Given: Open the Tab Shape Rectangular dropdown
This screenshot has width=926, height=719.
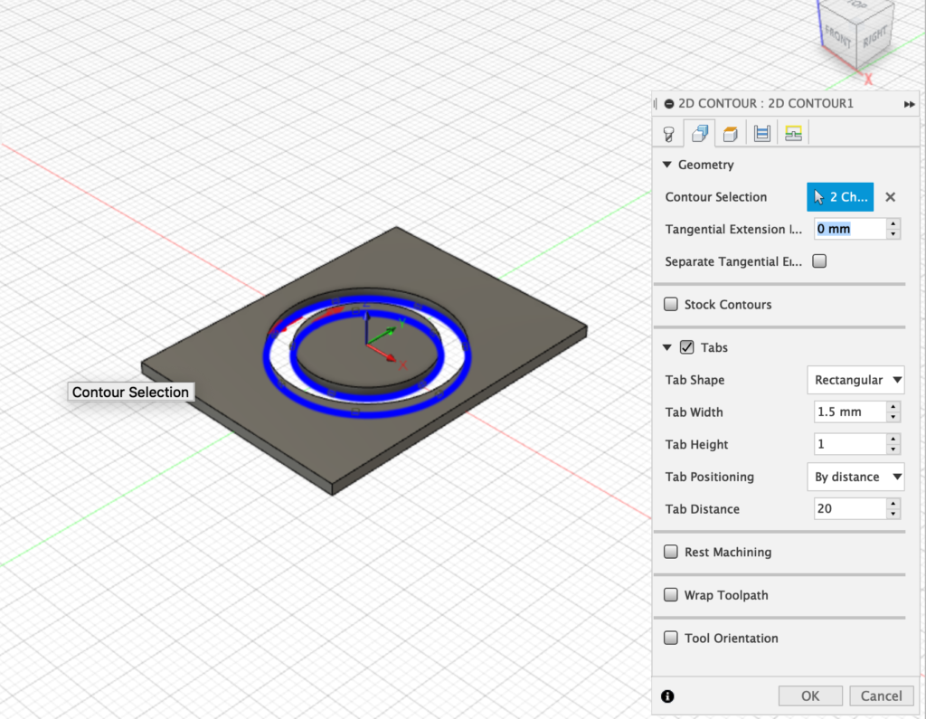Looking at the screenshot, I should click(x=855, y=380).
